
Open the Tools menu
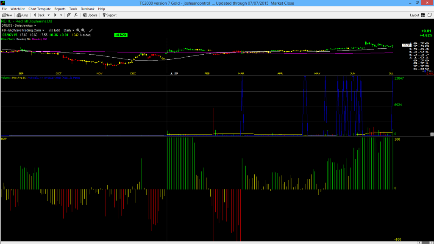(x=73, y=9)
